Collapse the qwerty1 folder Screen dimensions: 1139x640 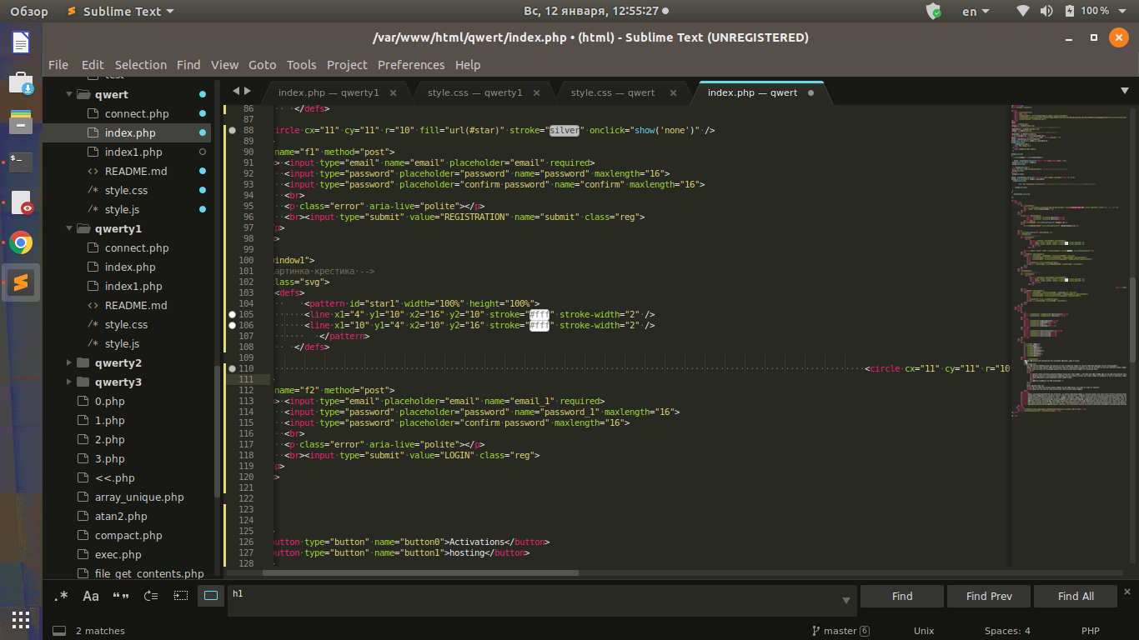click(x=70, y=228)
